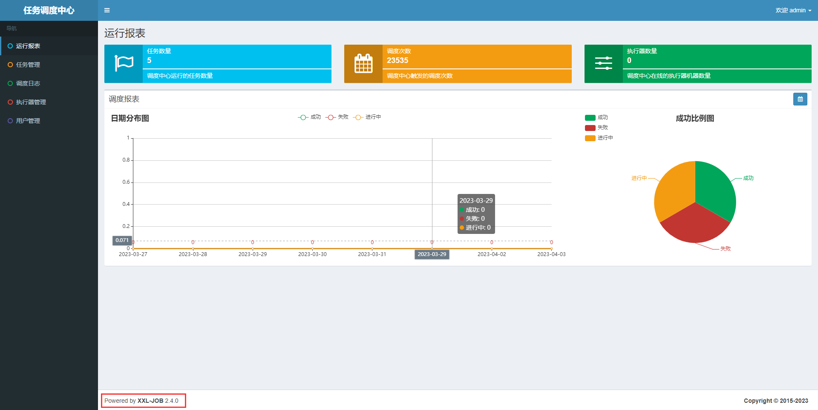The image size is (818, 410).
Task: Click the 2023-03-31 axis label
Action: click(x=372, y=254)
